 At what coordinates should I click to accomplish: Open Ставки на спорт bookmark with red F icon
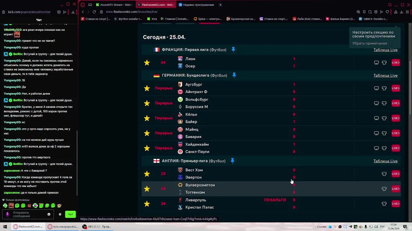(x=96, y=19)
